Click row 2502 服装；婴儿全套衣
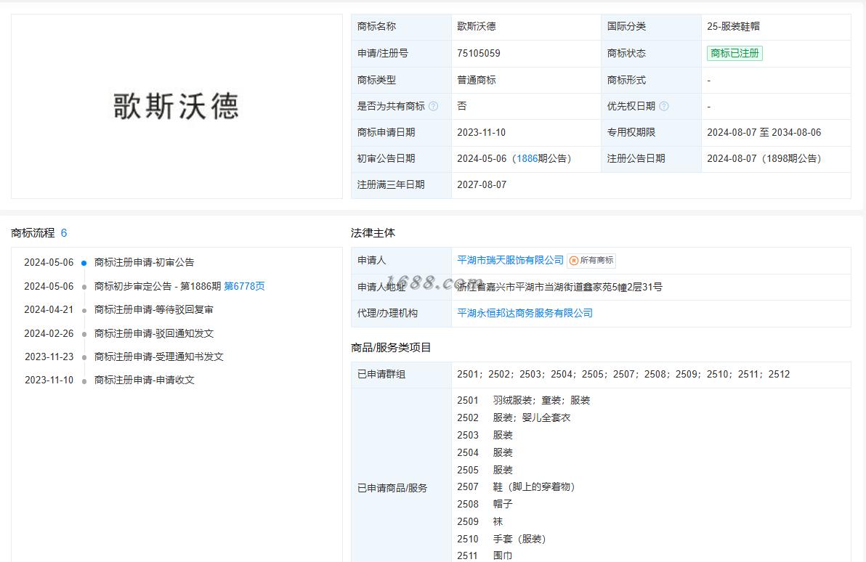 pyautogui.click(x=514, y=418)
